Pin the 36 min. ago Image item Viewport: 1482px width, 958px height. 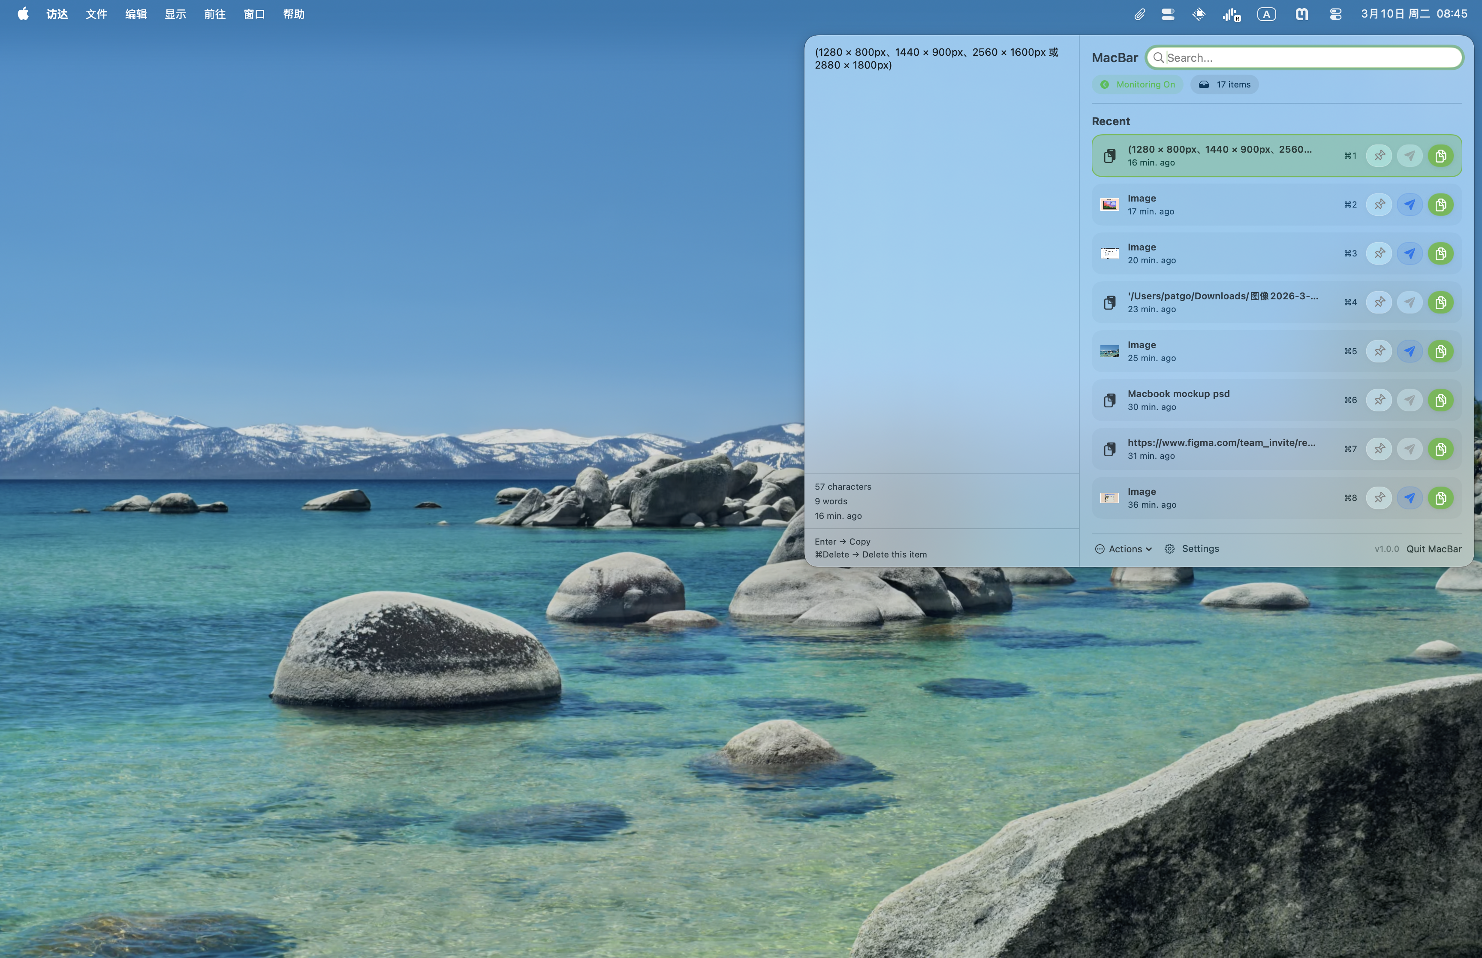pyautogui.click(x=1380, y=498)
